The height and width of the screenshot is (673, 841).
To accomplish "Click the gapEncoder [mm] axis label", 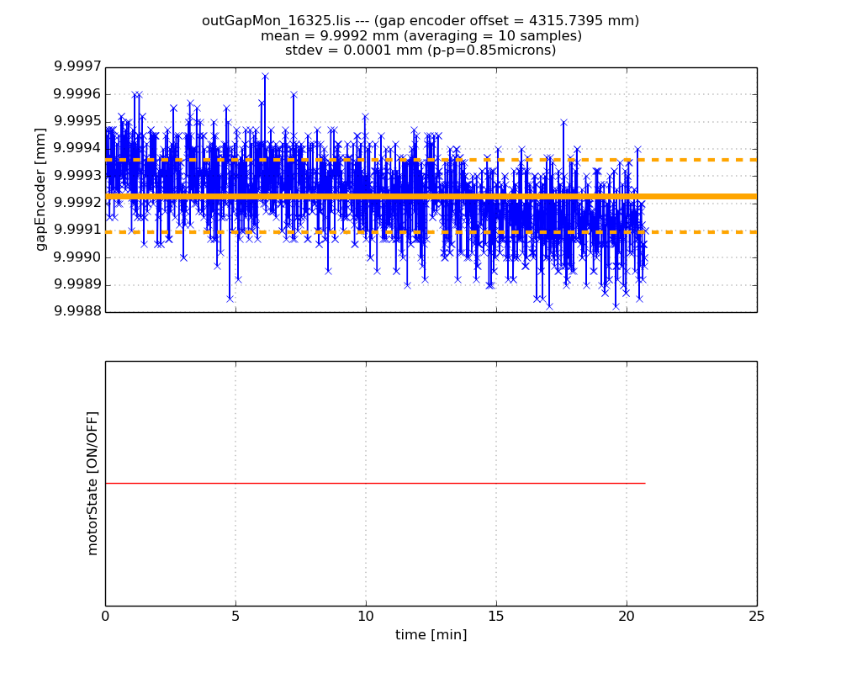I will (40, 189).
